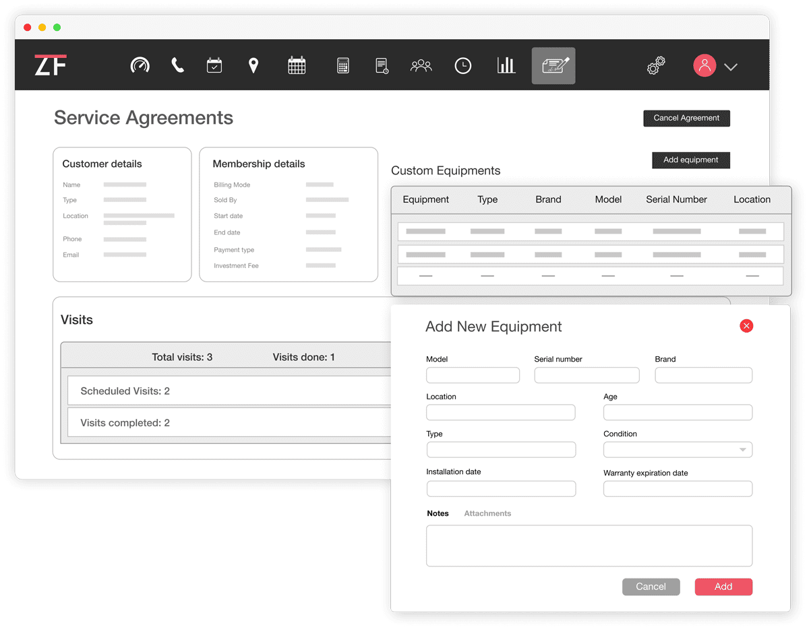
Task: Click the green macOS maximize button
Action: tap(57, 27)
